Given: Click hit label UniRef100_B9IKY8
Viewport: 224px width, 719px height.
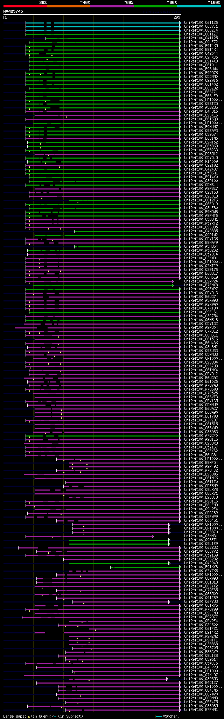Looking at the screenshot, I should tap(201, 567).
